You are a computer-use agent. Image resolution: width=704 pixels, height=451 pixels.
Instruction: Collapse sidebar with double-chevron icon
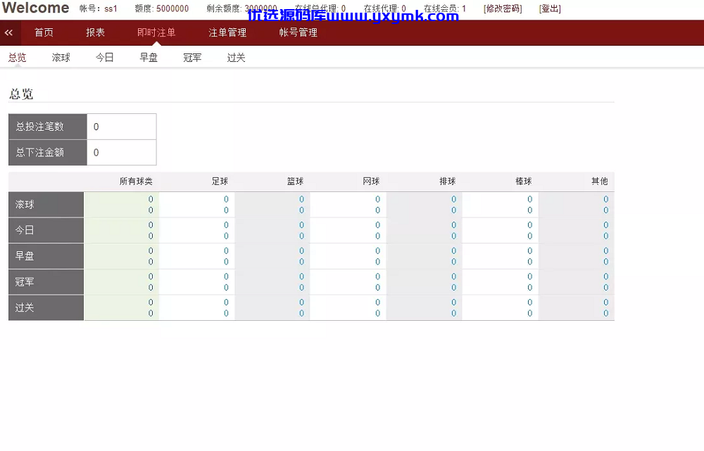(x=8, y=32)
